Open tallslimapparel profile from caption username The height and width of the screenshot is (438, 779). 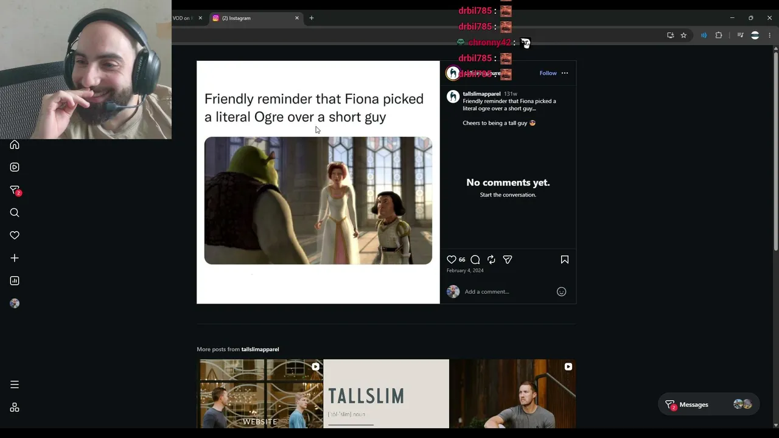[481, 94]
